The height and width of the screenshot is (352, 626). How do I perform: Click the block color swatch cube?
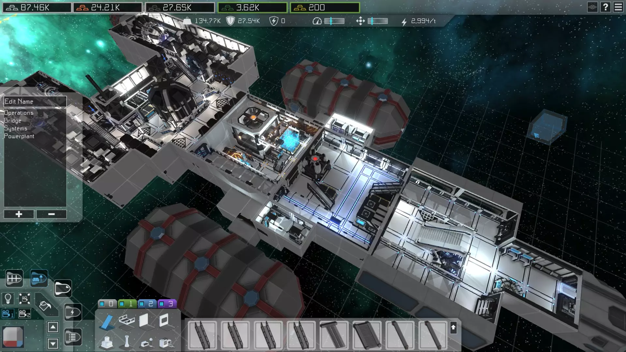click(13, 337)
